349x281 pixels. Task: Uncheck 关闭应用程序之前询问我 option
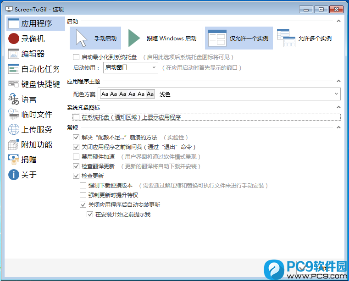(x=76, y=147)
